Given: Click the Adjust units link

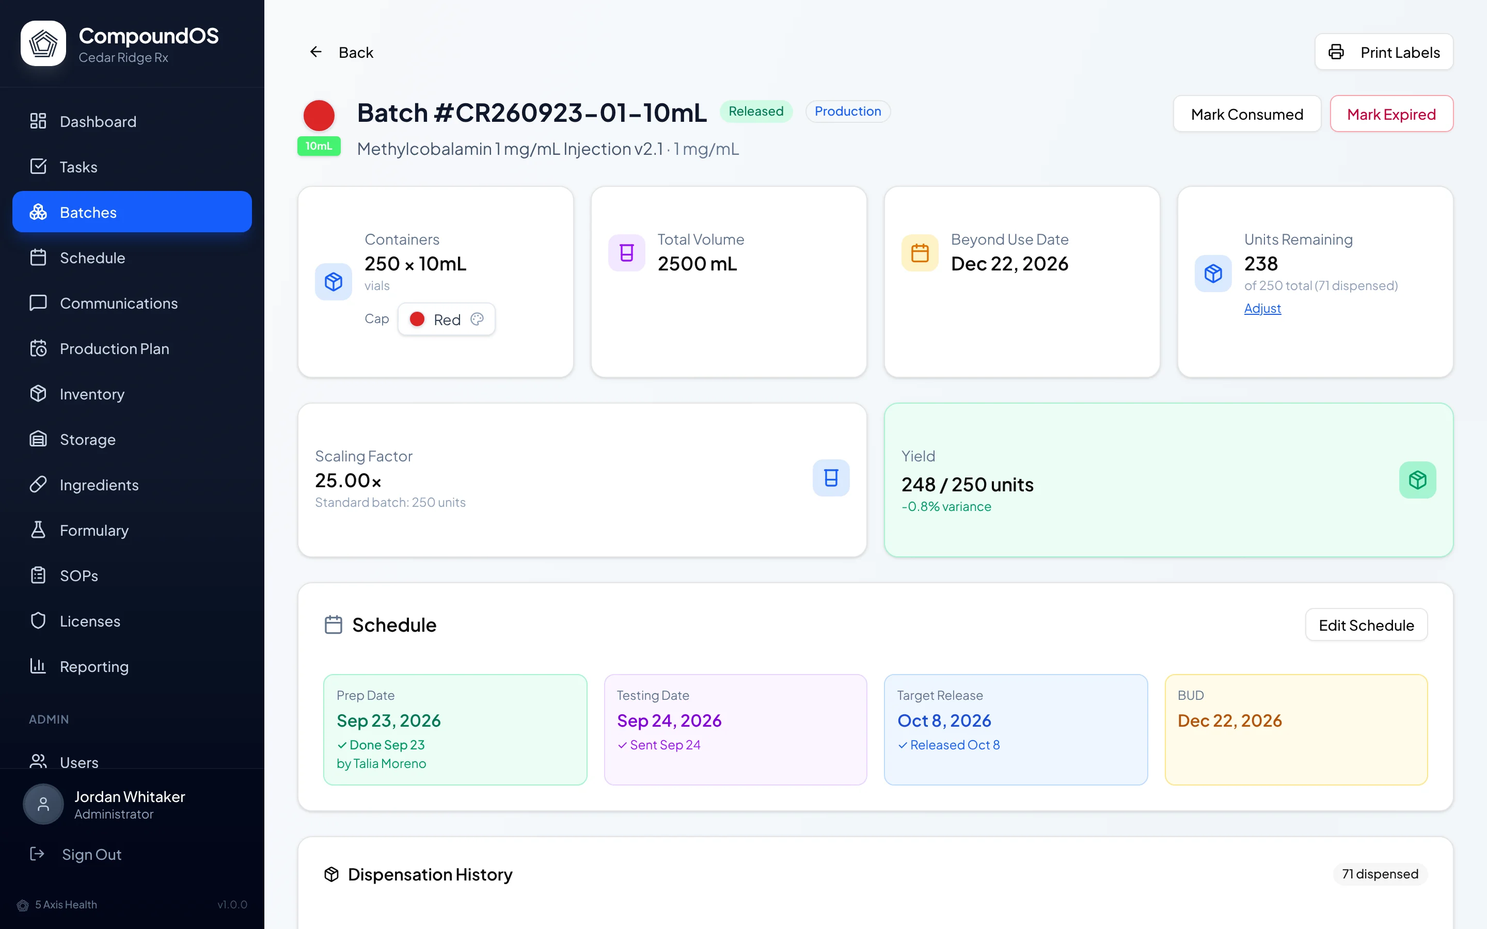Looking at the screenshot, I should click(x=1262, y=309).
